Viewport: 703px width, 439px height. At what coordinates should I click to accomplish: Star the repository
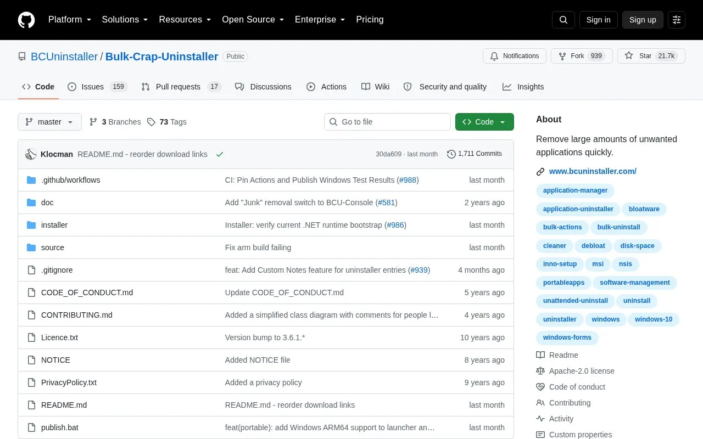click(651, 56)
